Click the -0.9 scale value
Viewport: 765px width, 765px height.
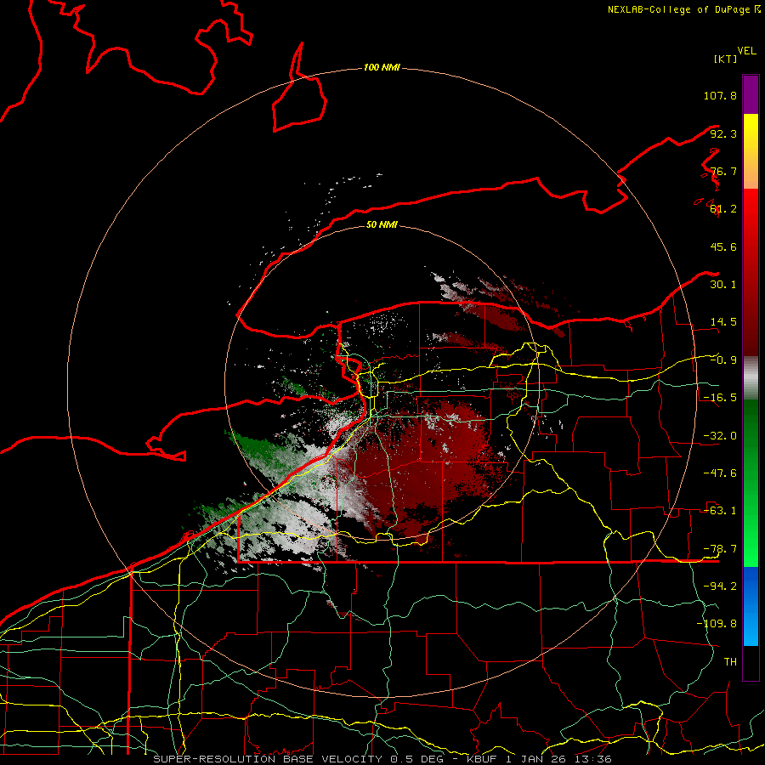tap(723, 360)
